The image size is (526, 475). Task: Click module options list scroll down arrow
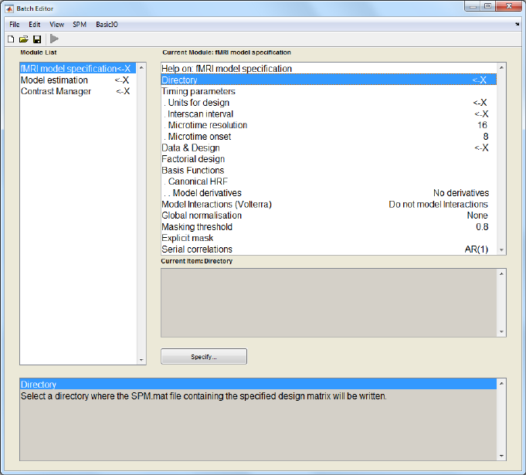coord(501,249)
